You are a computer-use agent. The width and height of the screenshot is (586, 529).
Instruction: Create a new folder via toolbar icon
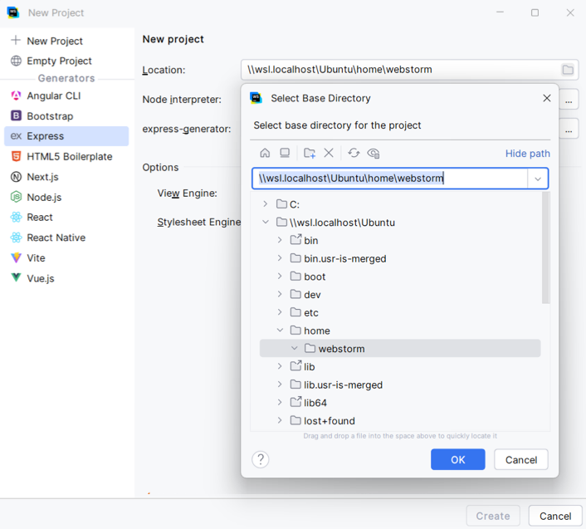[x=310, y=153]
